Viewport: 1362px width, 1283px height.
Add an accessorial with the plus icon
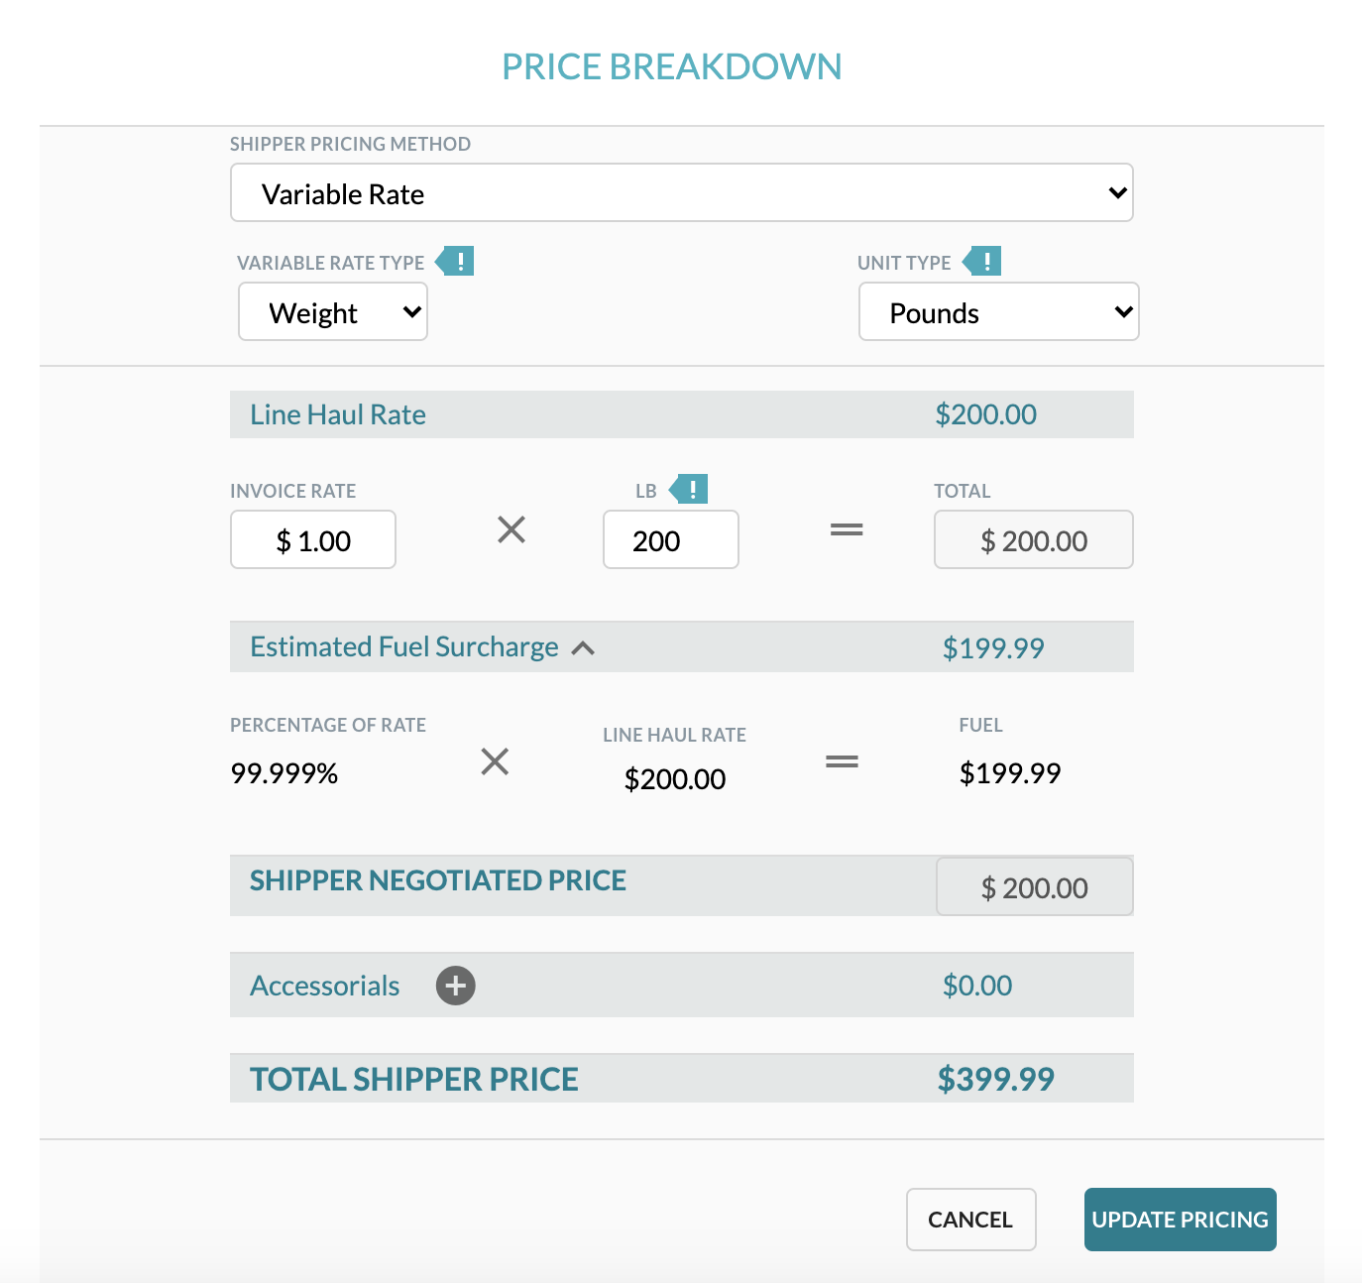(456, 986)
